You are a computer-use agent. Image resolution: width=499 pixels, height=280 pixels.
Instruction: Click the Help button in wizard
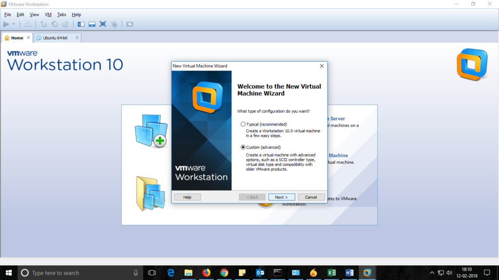coord(187,197)
